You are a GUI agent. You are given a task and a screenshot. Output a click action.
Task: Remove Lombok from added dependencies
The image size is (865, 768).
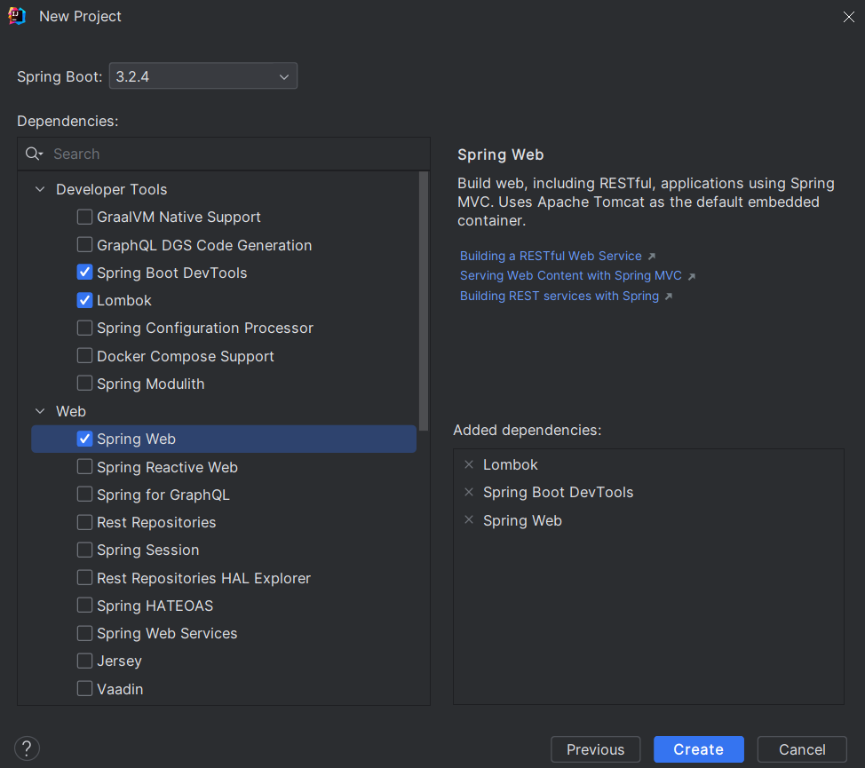[469, 464]
